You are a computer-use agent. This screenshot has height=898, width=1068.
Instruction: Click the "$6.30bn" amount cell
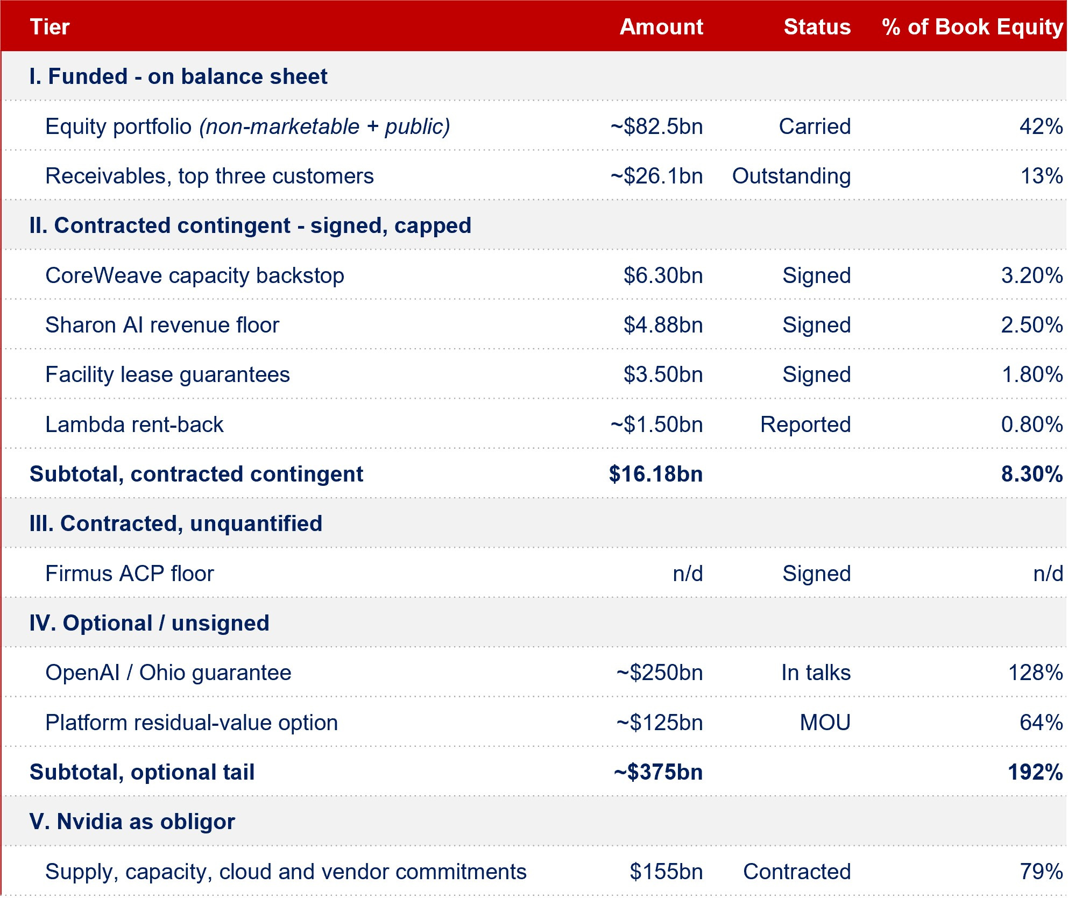pos(663,275)
